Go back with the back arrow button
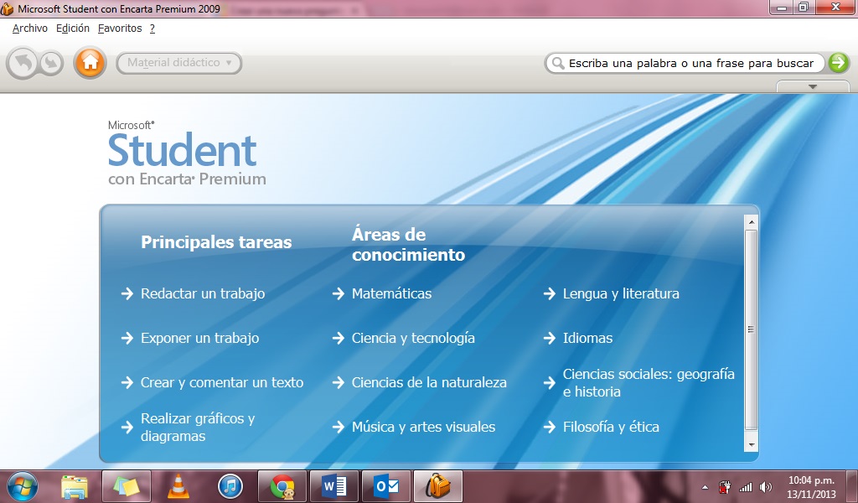 point(23,63)
